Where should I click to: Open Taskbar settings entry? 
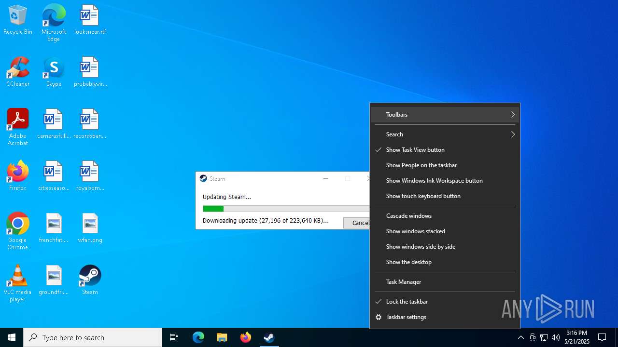[445, 317]
